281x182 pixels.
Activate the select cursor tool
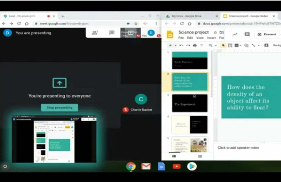pos(223,45)
